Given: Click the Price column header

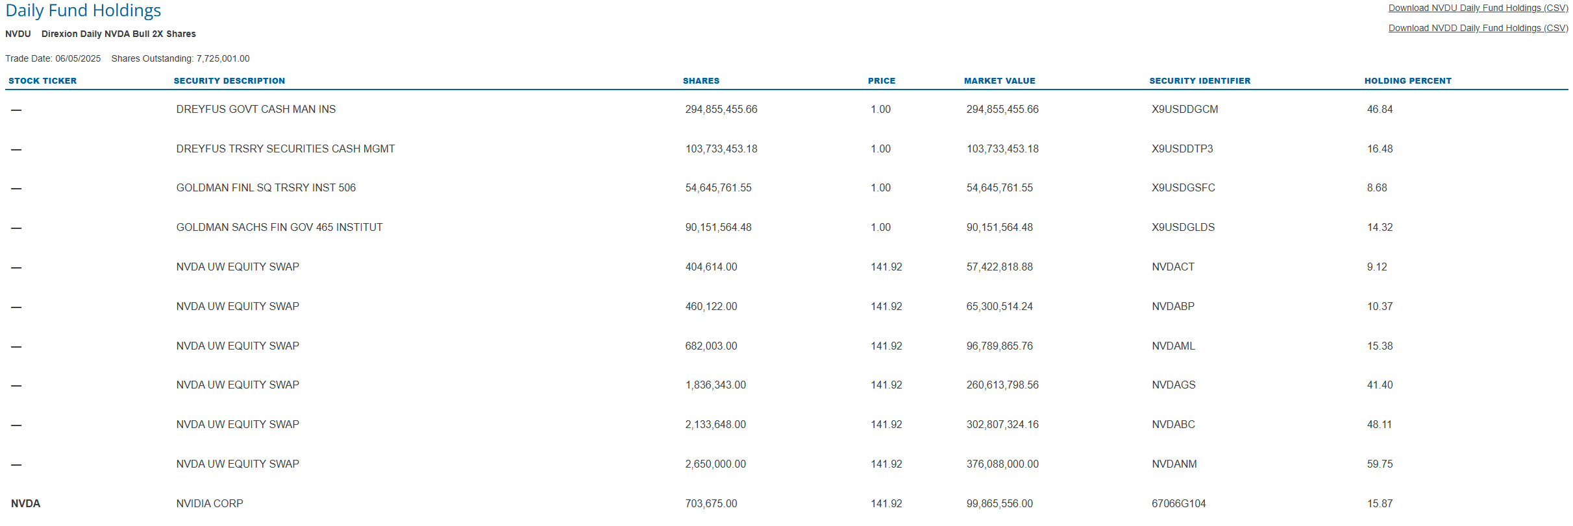Looking at the screenshot, I should tap(881, 81).
